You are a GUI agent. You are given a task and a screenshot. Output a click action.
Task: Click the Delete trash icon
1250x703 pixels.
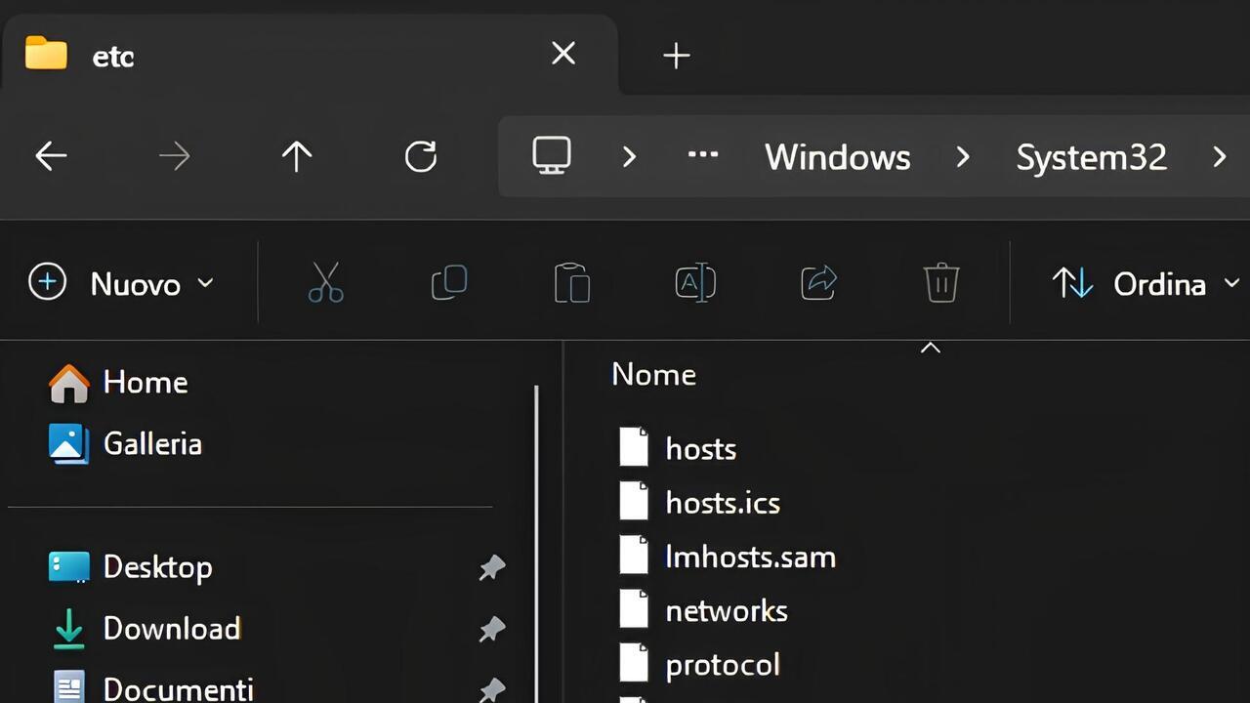point(941,283)
